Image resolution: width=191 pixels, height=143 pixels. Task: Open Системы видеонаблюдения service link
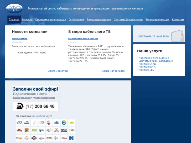156,61
